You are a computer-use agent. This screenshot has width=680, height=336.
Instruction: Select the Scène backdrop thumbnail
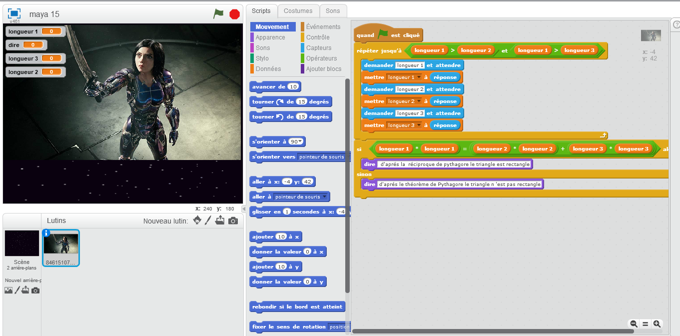[x=21, y=243]
